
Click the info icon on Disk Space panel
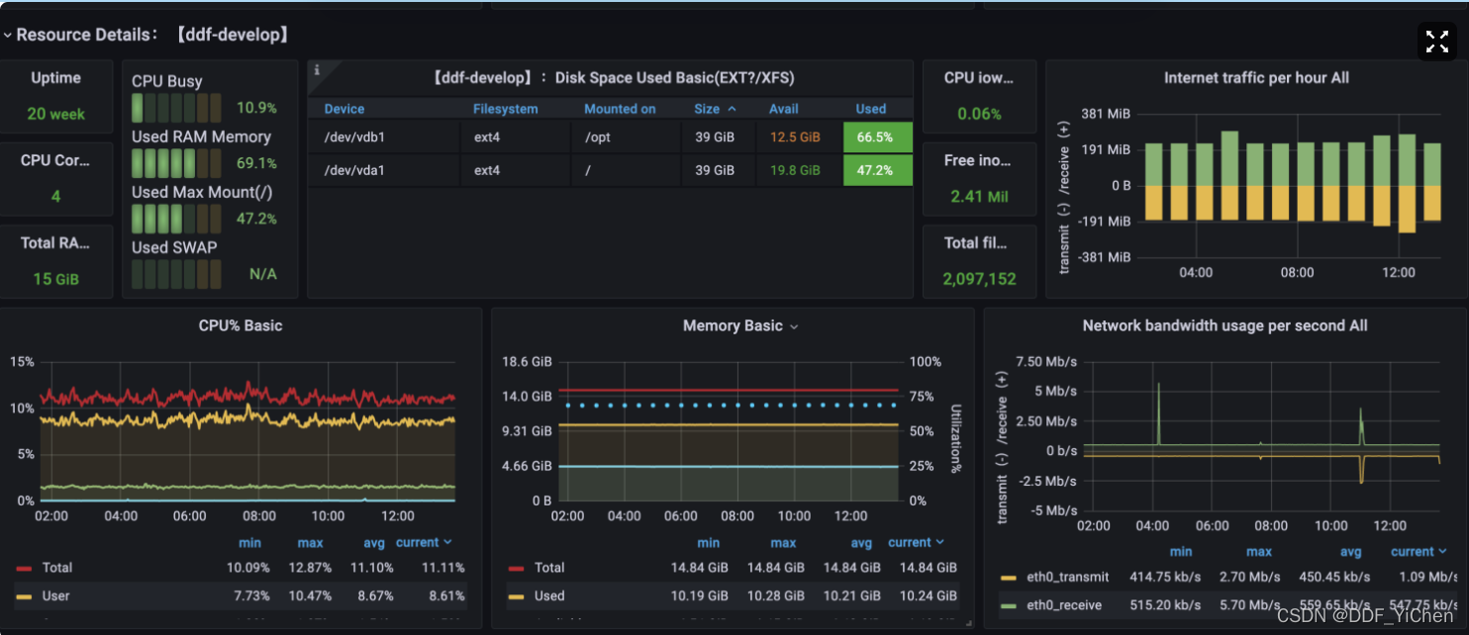click(x=317, y=70)
